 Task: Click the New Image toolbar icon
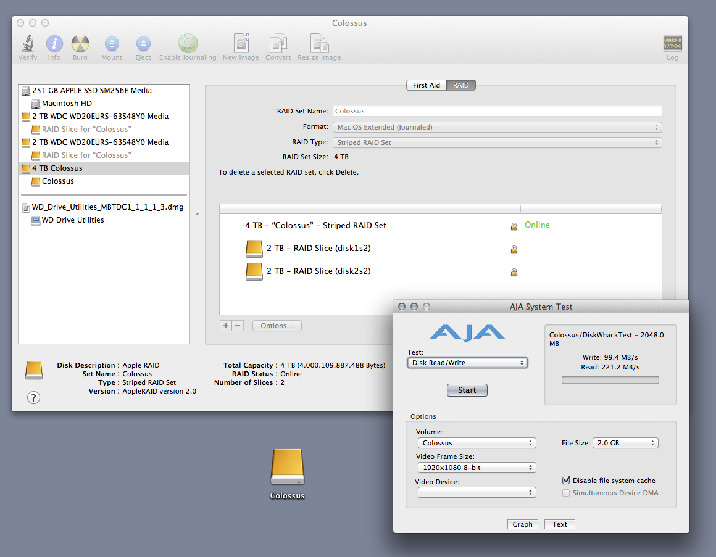[241, 43]
